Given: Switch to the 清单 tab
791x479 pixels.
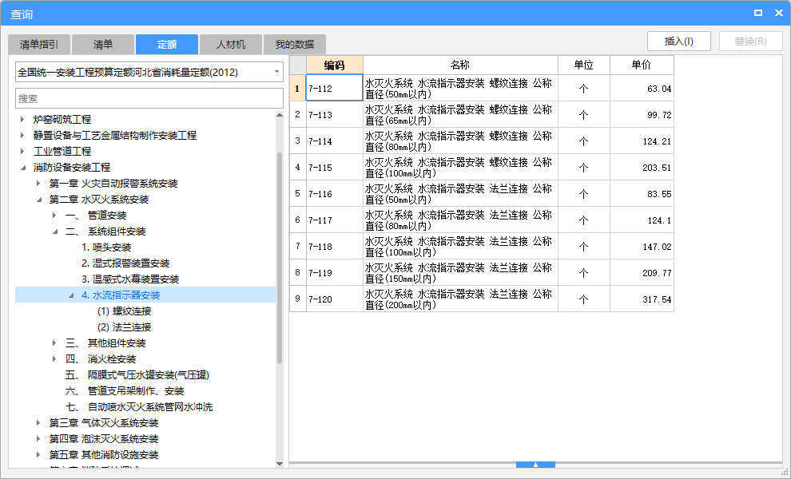Looking at the screenshot, I should tap(103, 45).
